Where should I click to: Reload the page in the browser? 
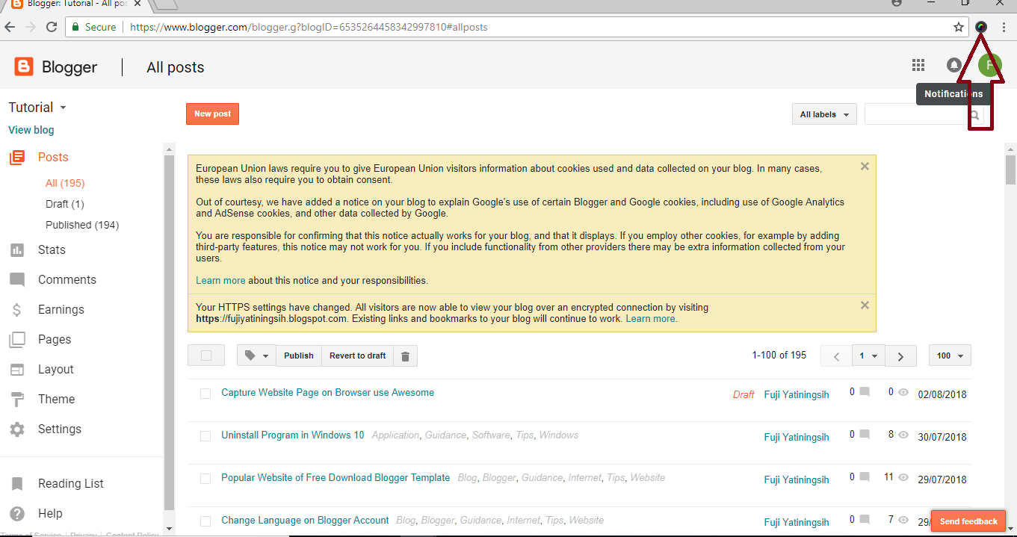[x=52, y=27]
